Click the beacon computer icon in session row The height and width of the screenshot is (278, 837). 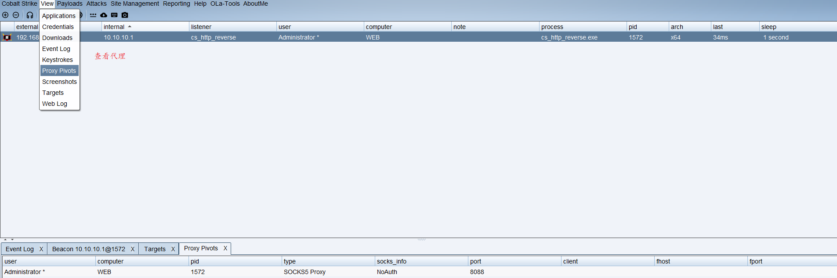[7, 37]
